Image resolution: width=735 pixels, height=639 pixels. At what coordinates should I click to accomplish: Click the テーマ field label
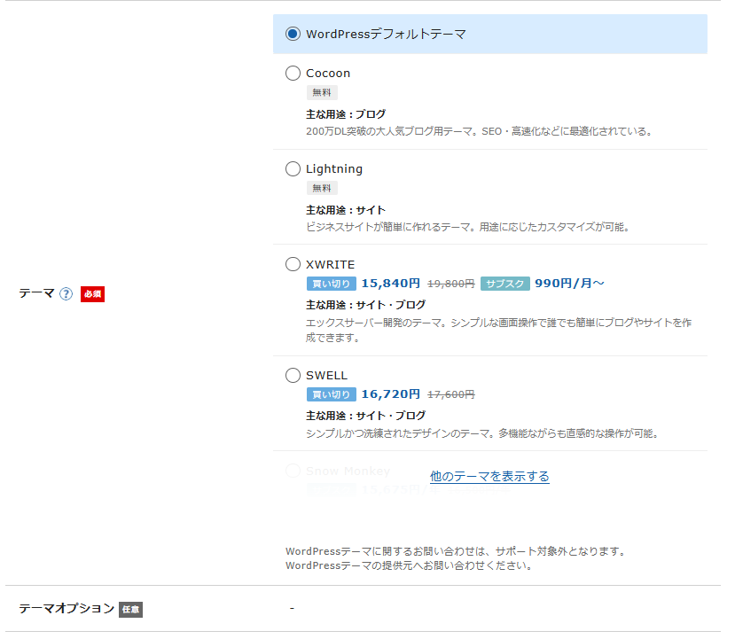tap(37, 293)
